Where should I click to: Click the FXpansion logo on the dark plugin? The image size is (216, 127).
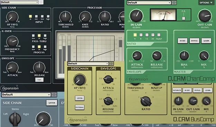(9, 88)
